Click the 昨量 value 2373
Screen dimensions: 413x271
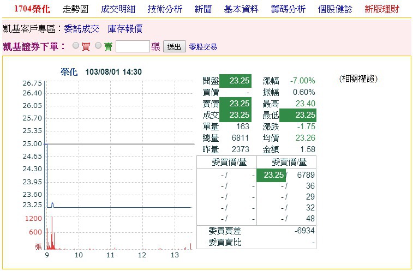click(x=240, y=149)
